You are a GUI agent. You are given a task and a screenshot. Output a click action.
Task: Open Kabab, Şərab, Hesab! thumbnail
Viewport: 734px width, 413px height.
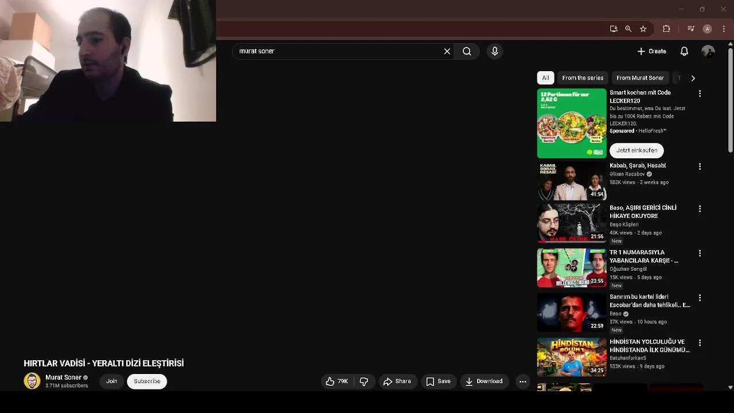(572, 181)
